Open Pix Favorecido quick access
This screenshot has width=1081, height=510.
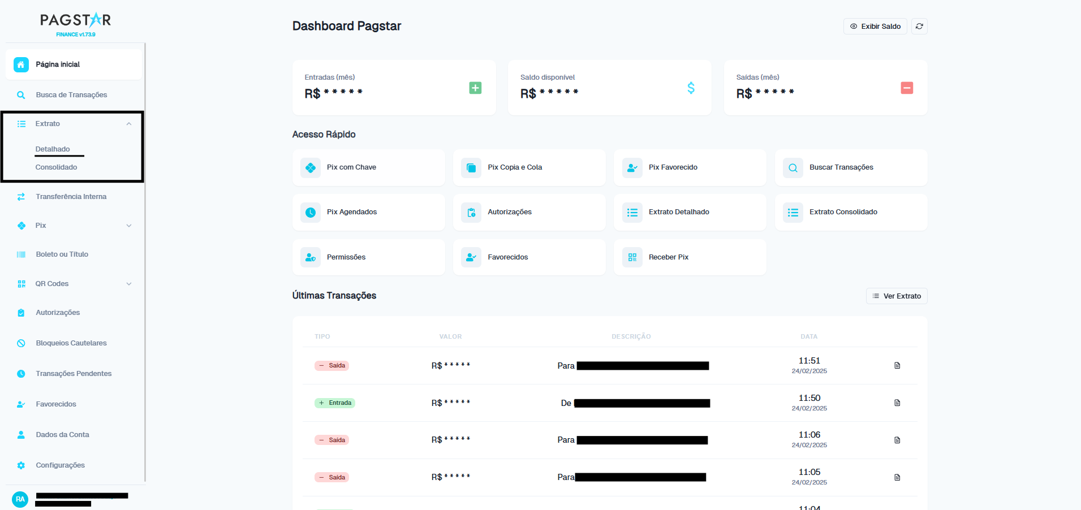tap(690, 167)
